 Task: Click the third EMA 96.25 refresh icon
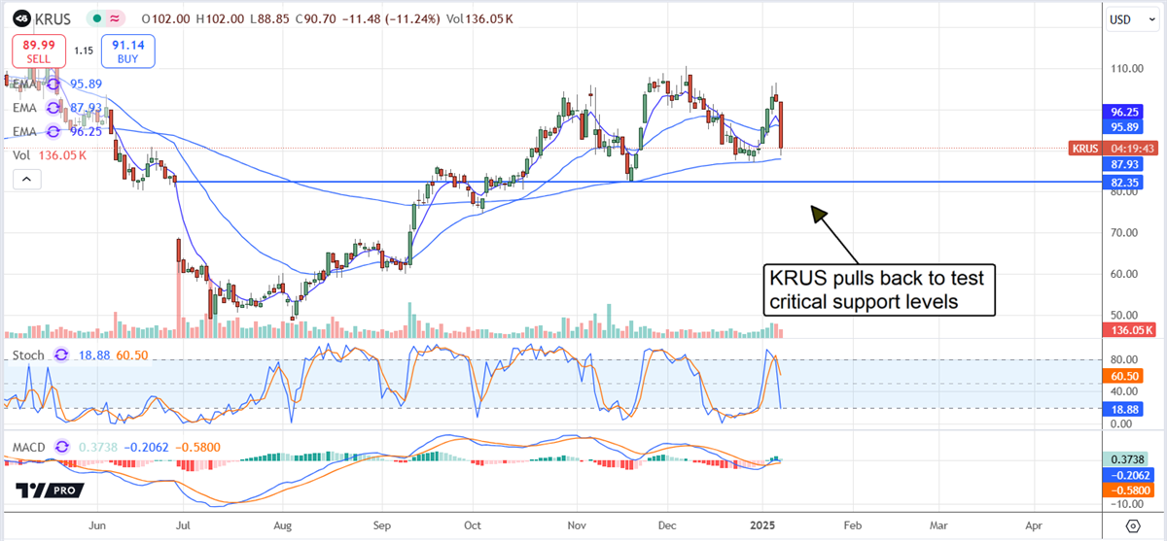click(x=54, y=130)
